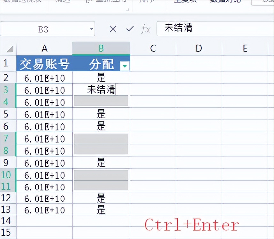Click the Name Box showing B3
Viewport: 274px width, 239px height.
coord(48,29)
